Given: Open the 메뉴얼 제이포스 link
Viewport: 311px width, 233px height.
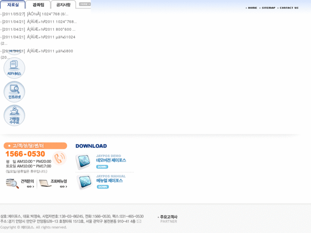Looking at the screenshot, I should (x=110, y=180).
